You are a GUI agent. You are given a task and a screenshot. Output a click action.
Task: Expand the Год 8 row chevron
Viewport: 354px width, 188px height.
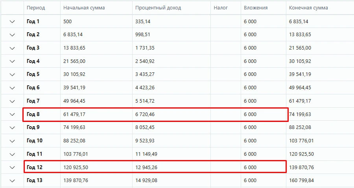coord(12,114)
